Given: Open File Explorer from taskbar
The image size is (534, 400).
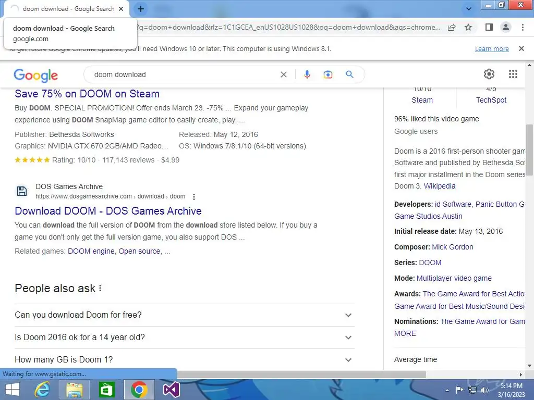Looking at the screenshot, I should [x=74, y=390].
